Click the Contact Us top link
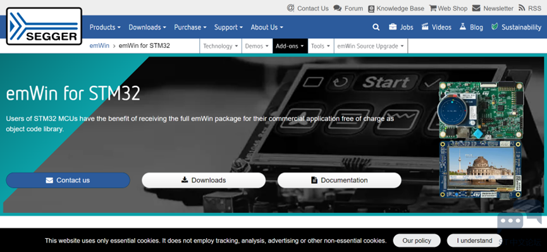This screenshot has width=547, height=252. coord(313,8)
